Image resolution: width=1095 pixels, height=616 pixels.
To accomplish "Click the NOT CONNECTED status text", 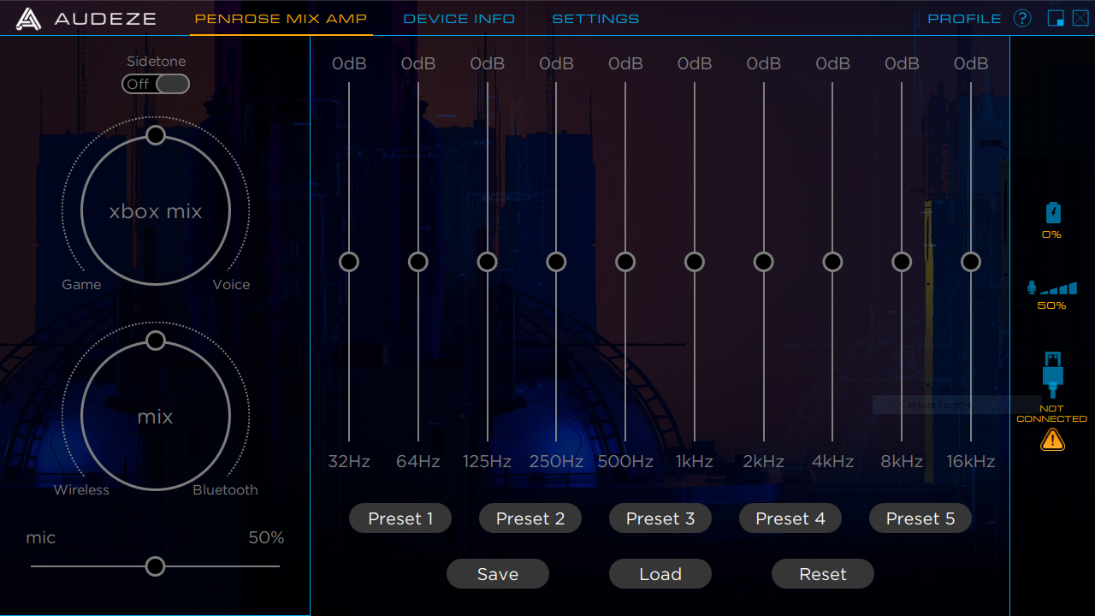I will (1052, 414).
